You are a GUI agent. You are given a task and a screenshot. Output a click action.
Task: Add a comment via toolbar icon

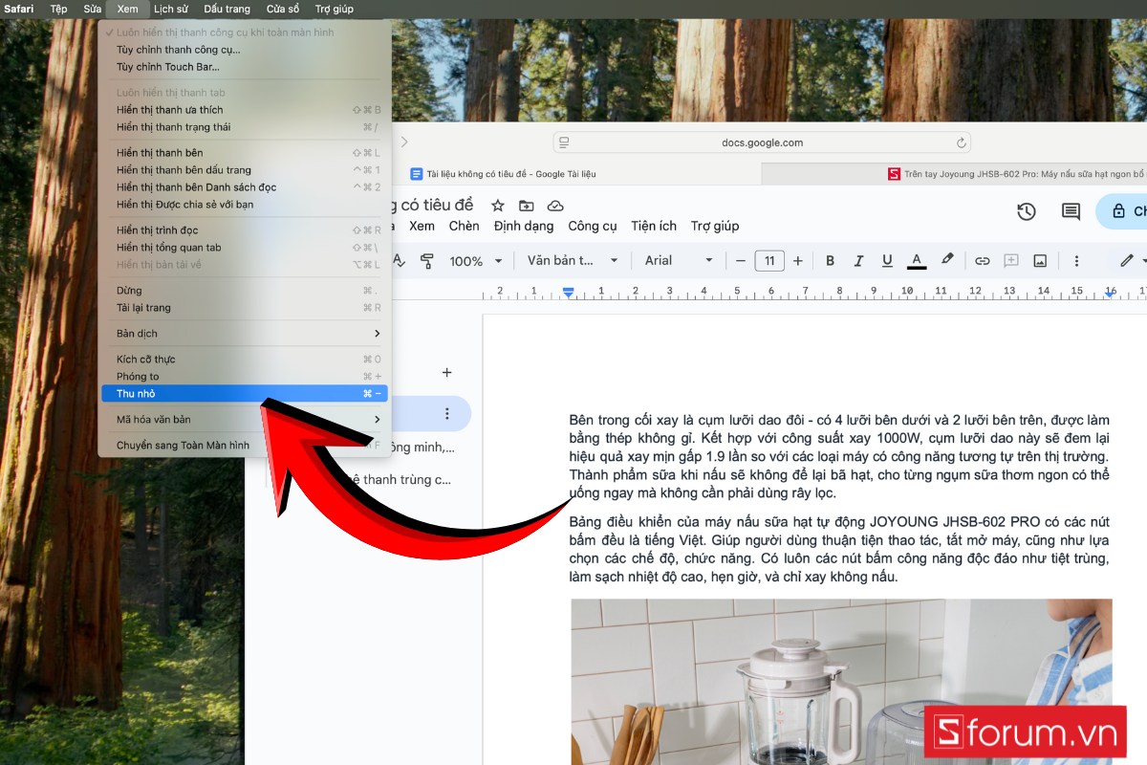(x=1011, y=260)
